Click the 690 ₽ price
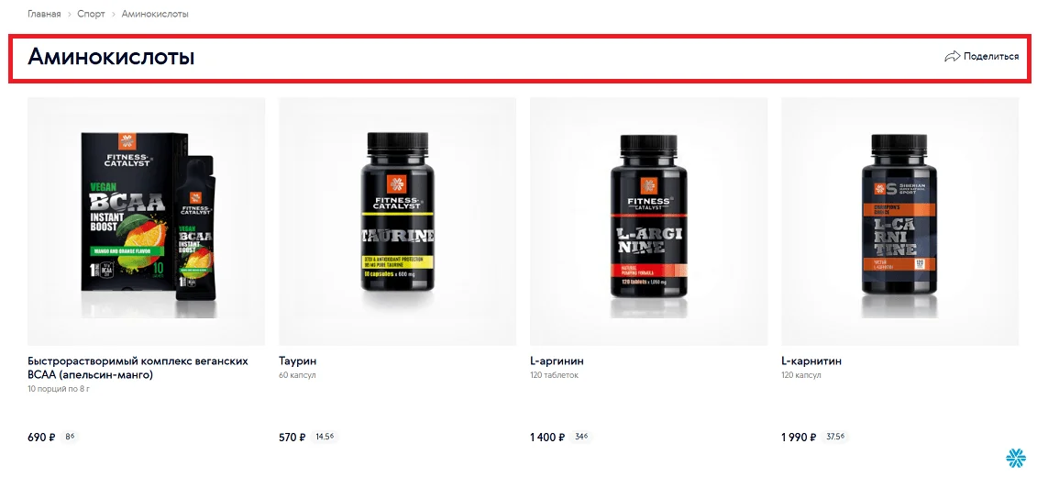Image resolution: width=1037 pixels, height=477 pixels. (41, 438)
